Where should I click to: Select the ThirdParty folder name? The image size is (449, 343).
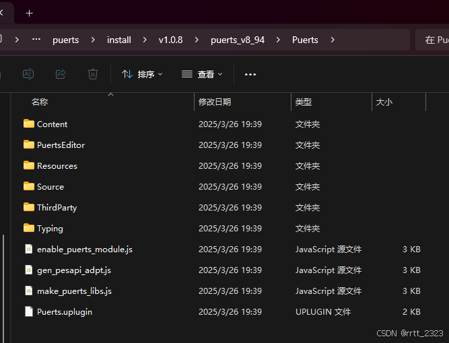(x=57, y=208)
